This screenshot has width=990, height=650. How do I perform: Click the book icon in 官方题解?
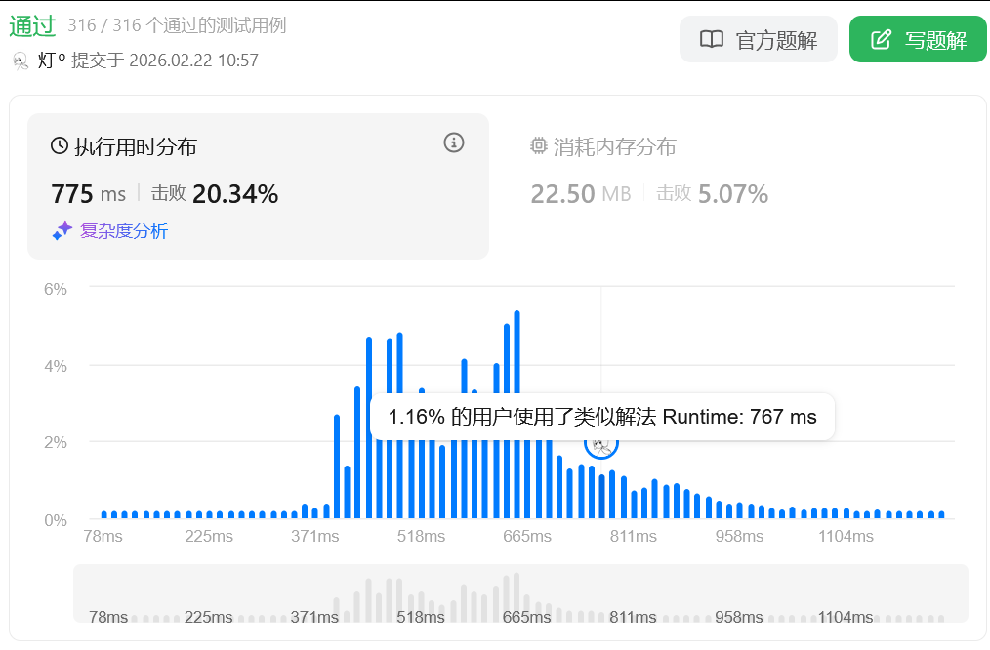[712, 40]
